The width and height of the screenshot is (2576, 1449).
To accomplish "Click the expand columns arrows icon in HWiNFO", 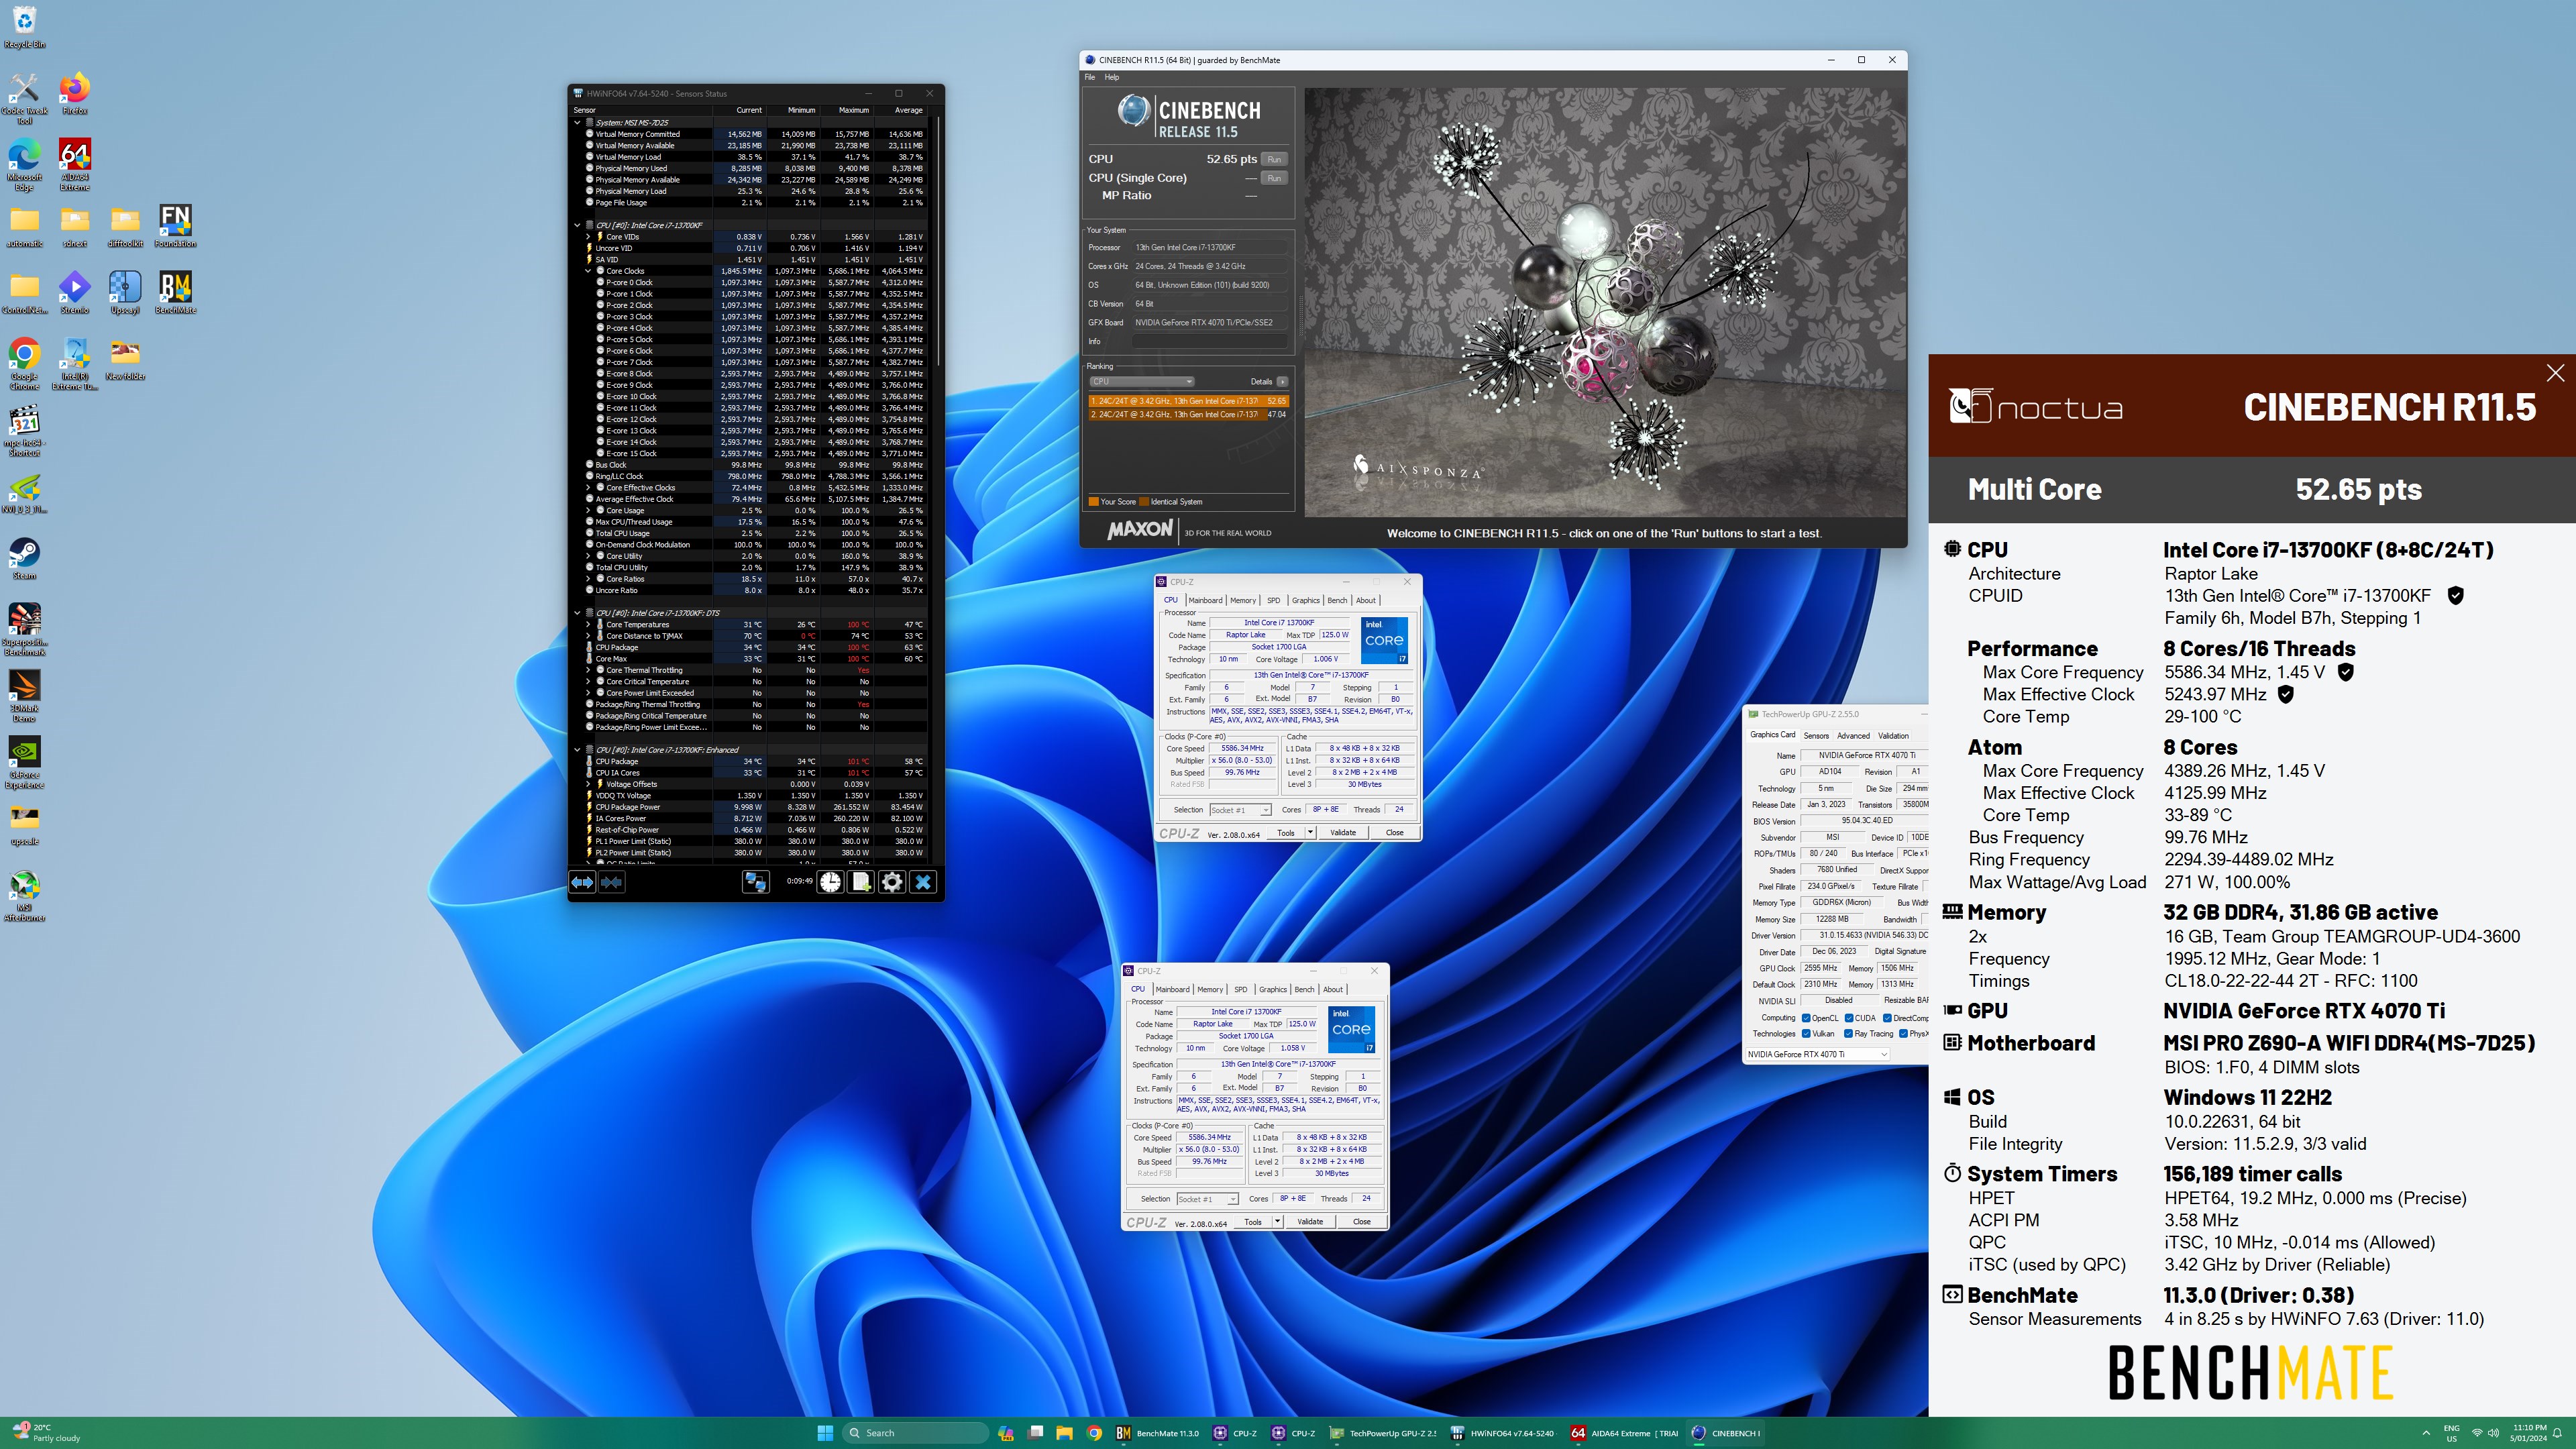I will (x=582, y=882).
